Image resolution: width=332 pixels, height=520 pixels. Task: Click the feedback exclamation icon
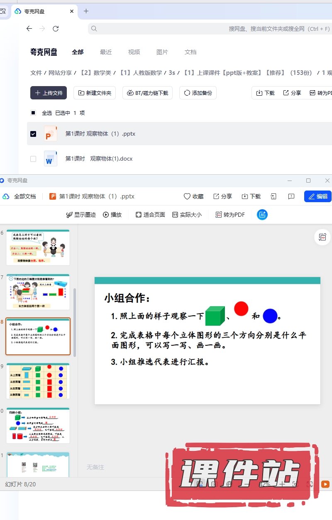tap(291, 196)
